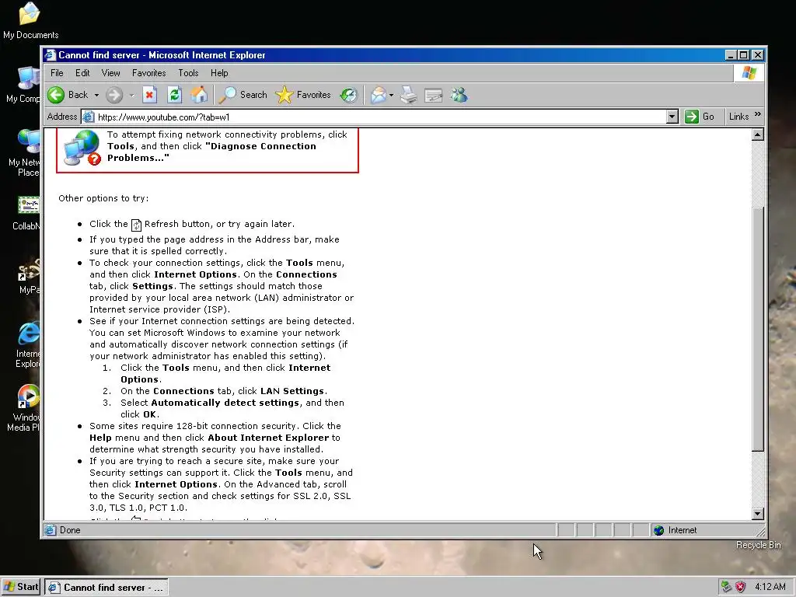Click the 4:12 AM system clock

(x=770, y=587)
